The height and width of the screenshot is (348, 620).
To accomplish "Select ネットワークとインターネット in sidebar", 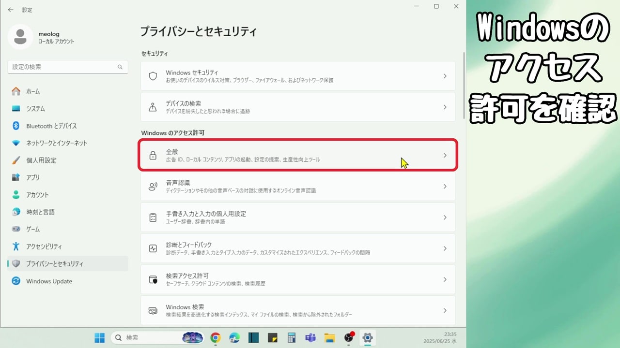I will click(68, 143).
